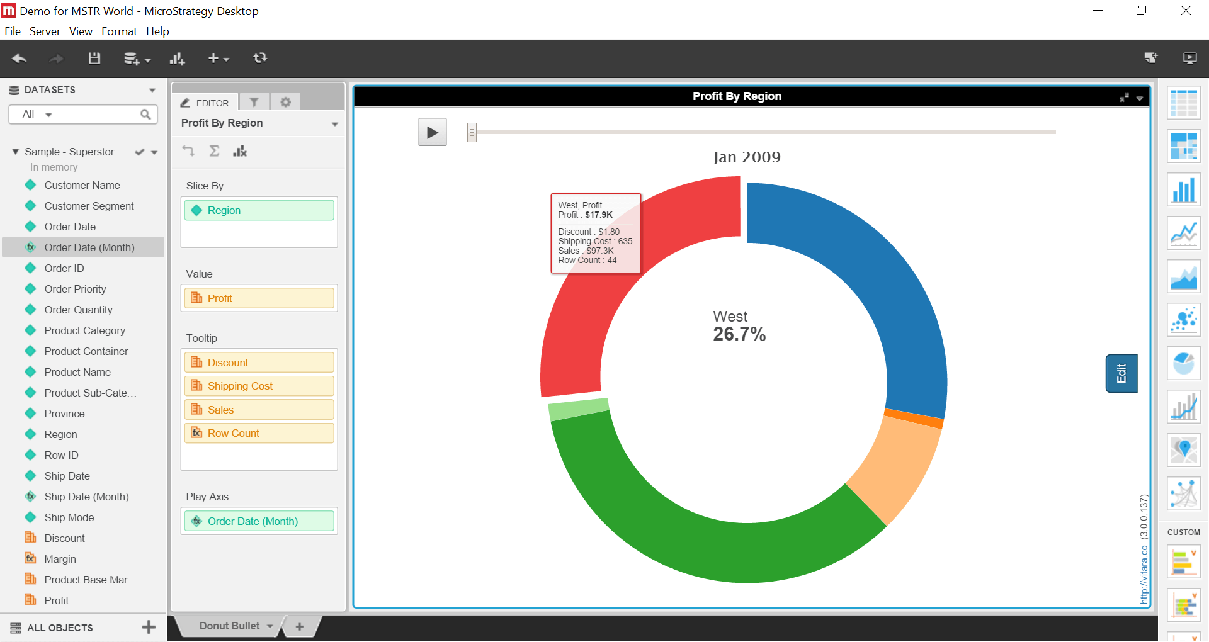Play the month animation
The image size is (1209, 642).
[432, 132]
